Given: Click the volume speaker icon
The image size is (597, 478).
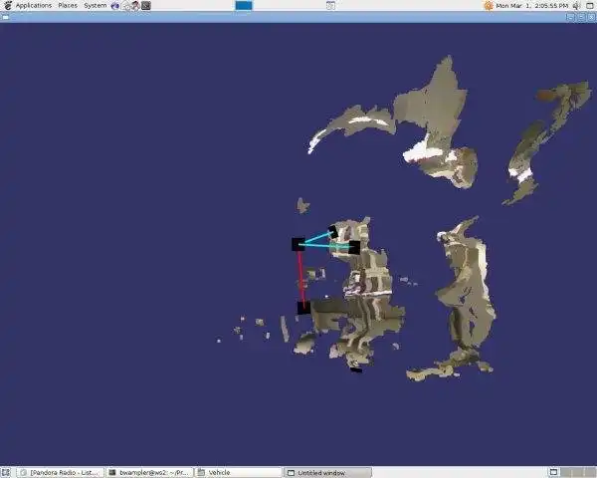Looking at the screenshot, I should (576, 5).
